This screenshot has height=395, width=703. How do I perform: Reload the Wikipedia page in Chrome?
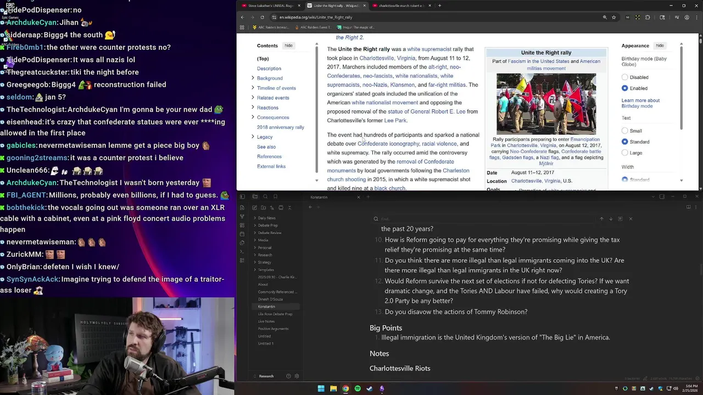pos(262,17)
